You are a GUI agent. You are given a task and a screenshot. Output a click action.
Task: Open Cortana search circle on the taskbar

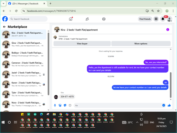point(9,122)
